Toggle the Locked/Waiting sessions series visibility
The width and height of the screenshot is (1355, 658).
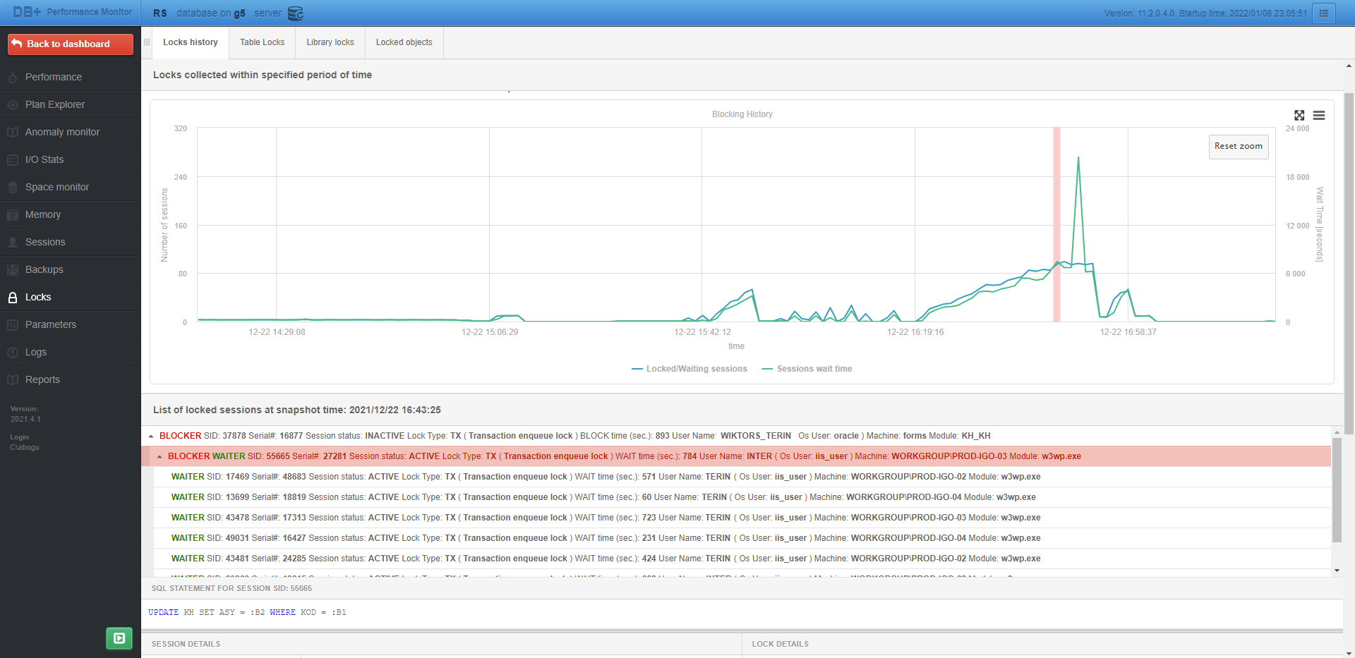689,368
